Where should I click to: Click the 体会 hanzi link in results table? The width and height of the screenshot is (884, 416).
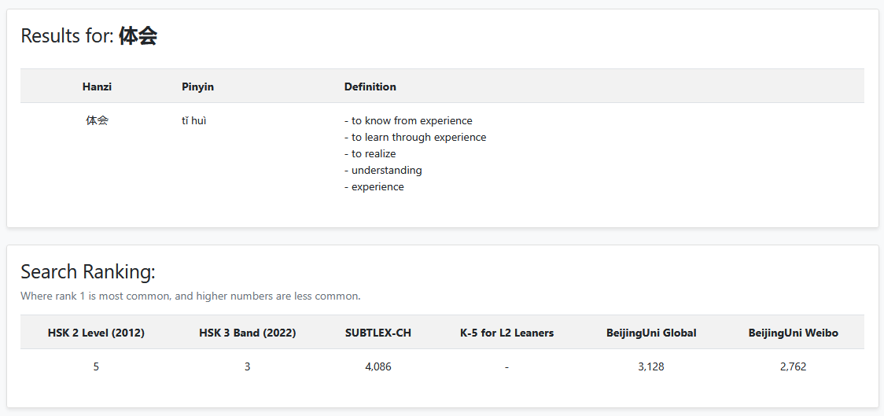pyautogui.click(x=97, y=121)
